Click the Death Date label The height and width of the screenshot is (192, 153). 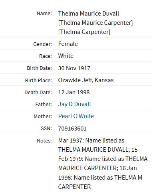pos(38,93)
